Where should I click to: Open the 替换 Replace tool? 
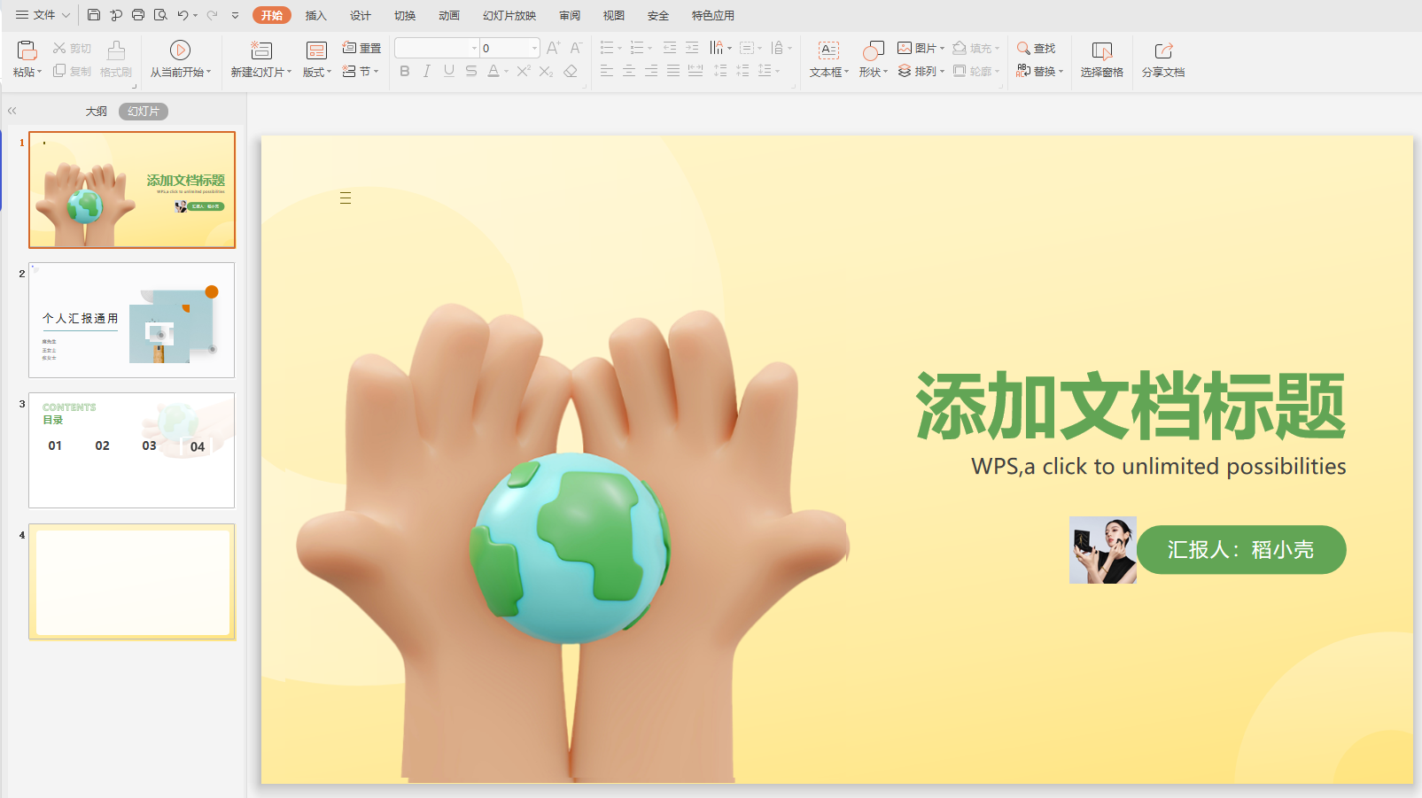click(1038, 72)
